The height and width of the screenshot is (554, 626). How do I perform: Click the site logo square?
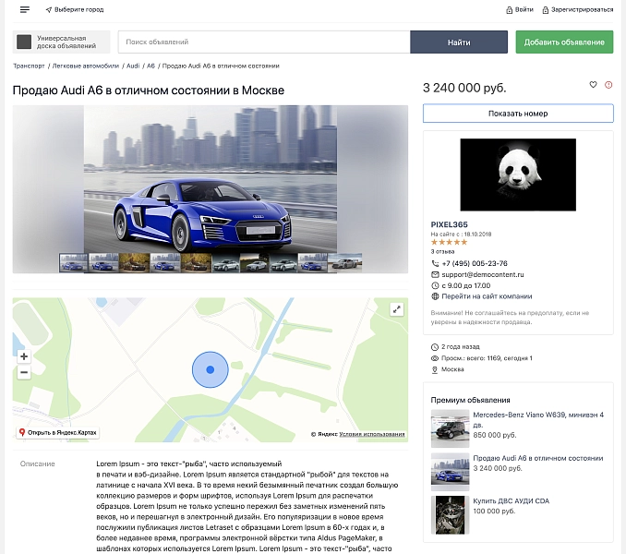(24, 42)
